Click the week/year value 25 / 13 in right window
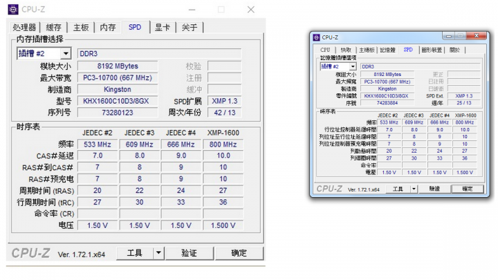Image resolution: width=498 pixels, height=280 pixels. click(x=464, y=103)
